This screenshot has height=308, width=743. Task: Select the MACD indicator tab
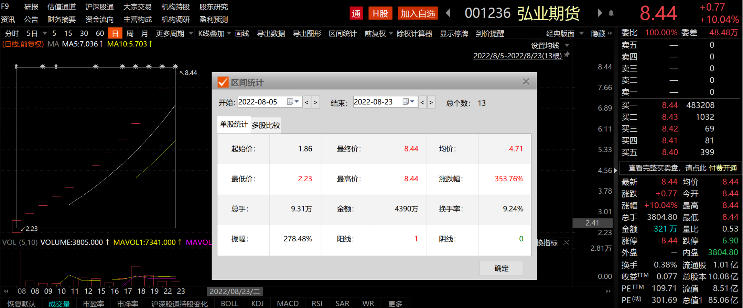click(288, 304)
